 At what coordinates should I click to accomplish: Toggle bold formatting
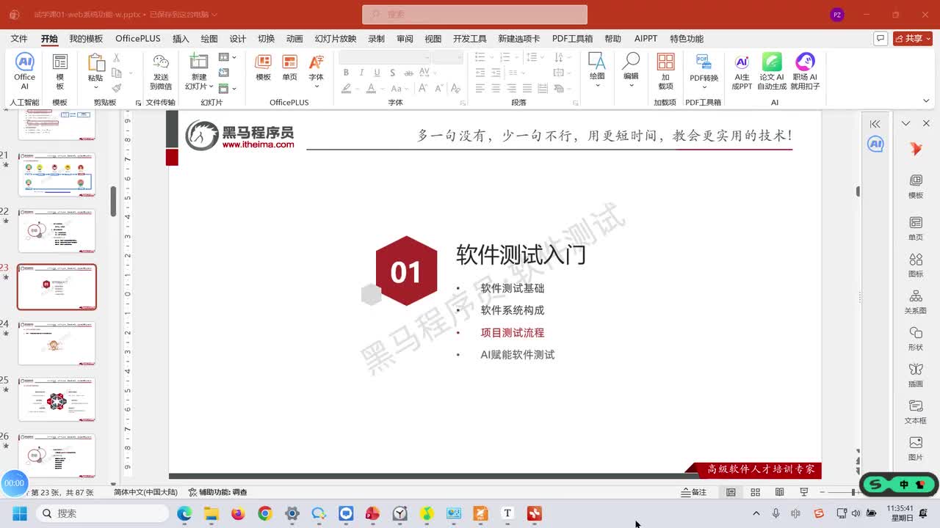(346, 73)
